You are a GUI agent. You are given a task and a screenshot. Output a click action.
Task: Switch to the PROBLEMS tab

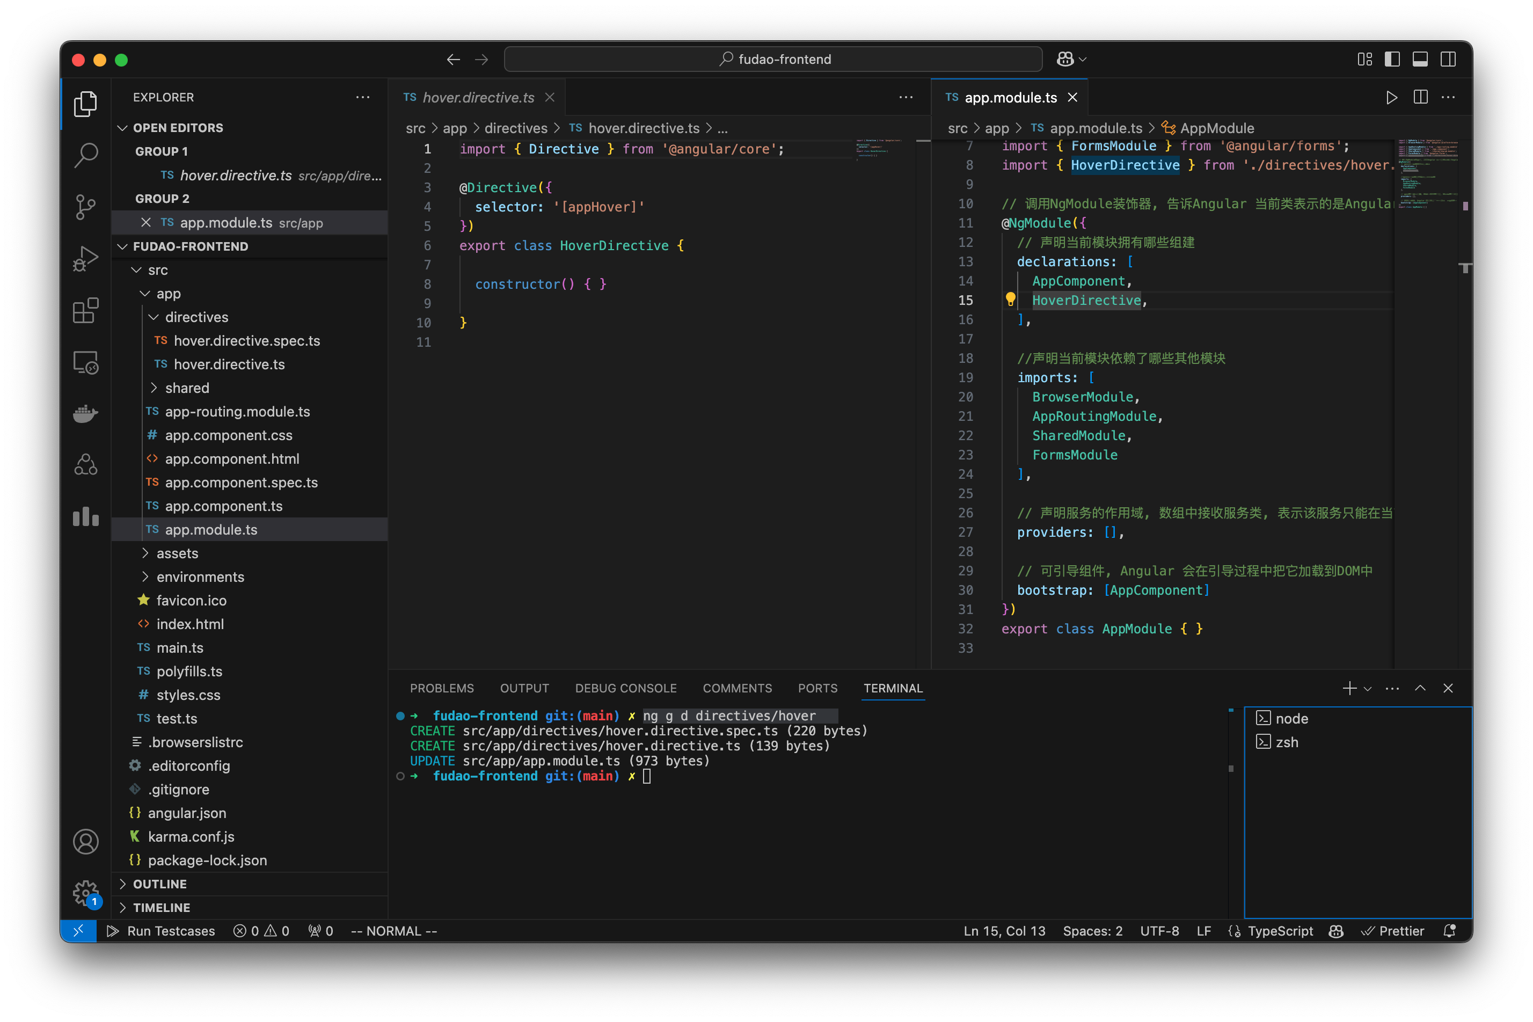pyautogui.click(x=442, y=688)
